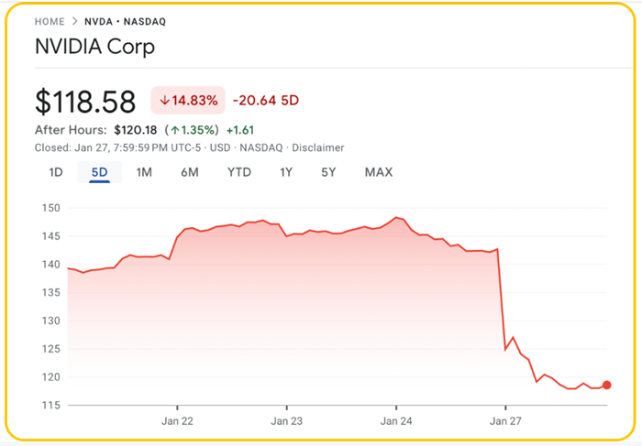Screen dimensions: 642x446
Task: Click the Jan 24 axis marker
Action: tap(396, 420)
